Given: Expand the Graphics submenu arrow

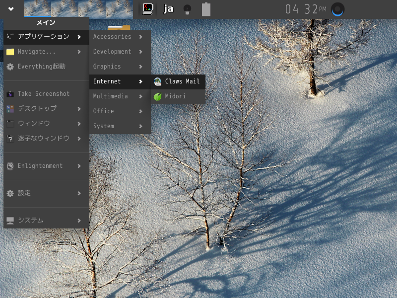Looking at the screenshot, I should coord(141,67).
